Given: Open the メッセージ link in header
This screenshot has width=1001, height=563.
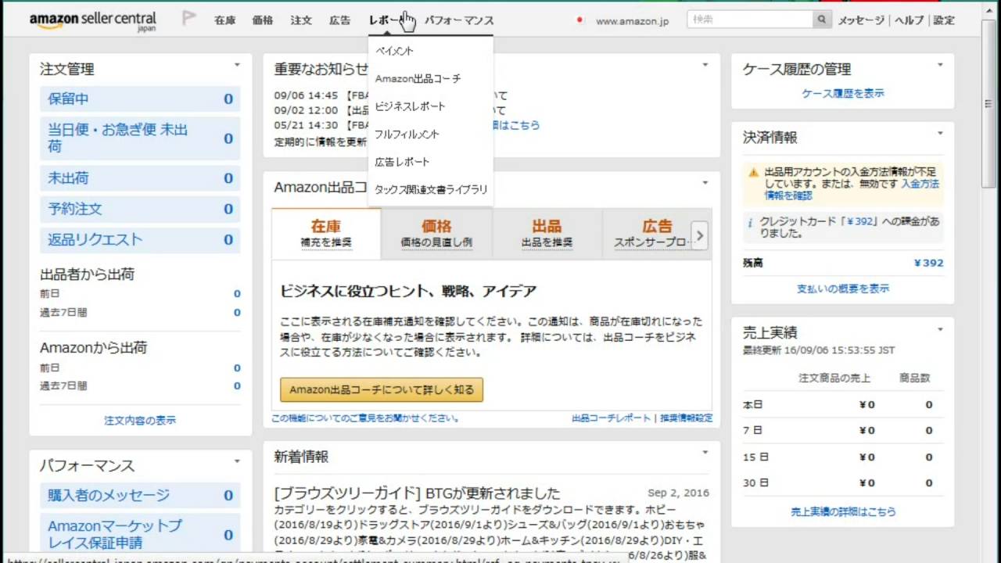Looking at the screenshot, I should (861, 20).
